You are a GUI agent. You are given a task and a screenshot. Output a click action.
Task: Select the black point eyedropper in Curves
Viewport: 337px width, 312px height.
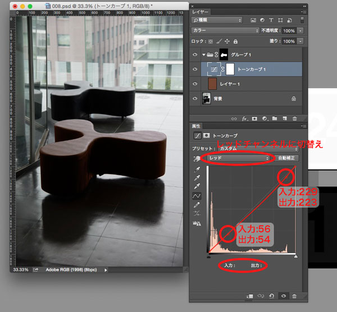197,170
